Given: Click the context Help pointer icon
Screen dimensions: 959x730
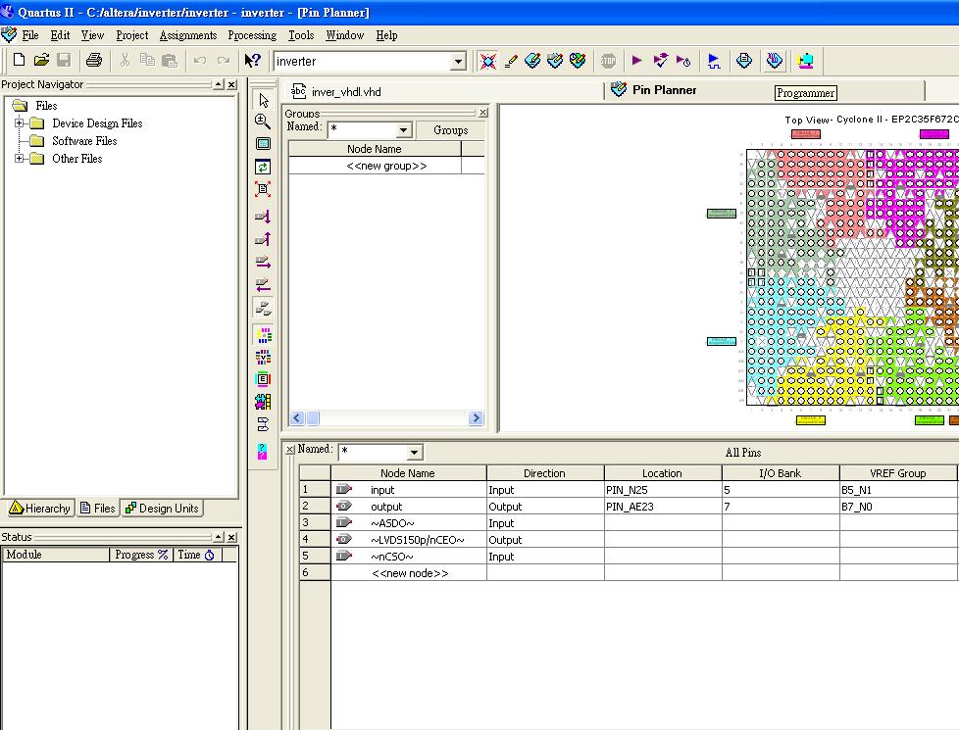Looking at the screenshot, I should click(252, 61).
